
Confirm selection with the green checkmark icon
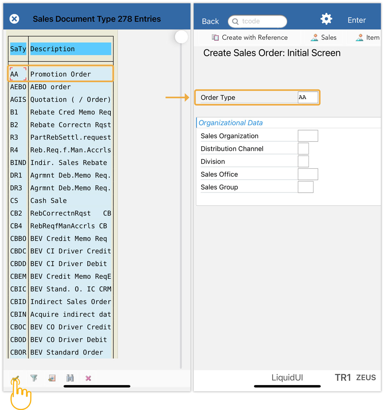point(15,379)
